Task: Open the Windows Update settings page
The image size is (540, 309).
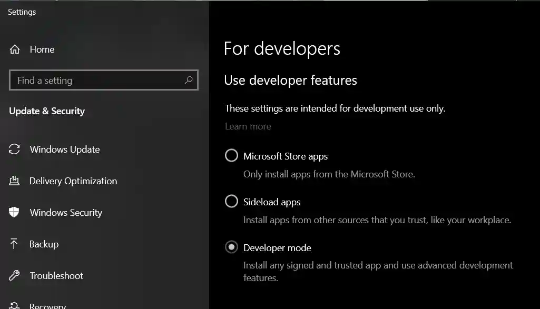Action: click(x=64, y=149)
